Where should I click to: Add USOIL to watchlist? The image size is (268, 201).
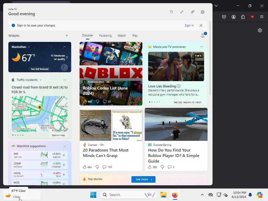coord(64,175)
